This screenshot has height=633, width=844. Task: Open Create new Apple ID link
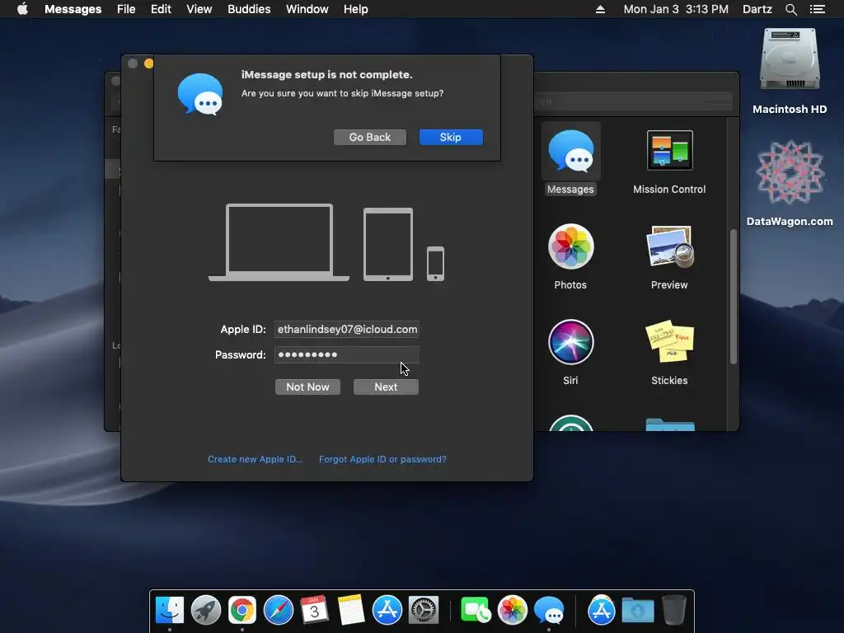tap(256, 459)
